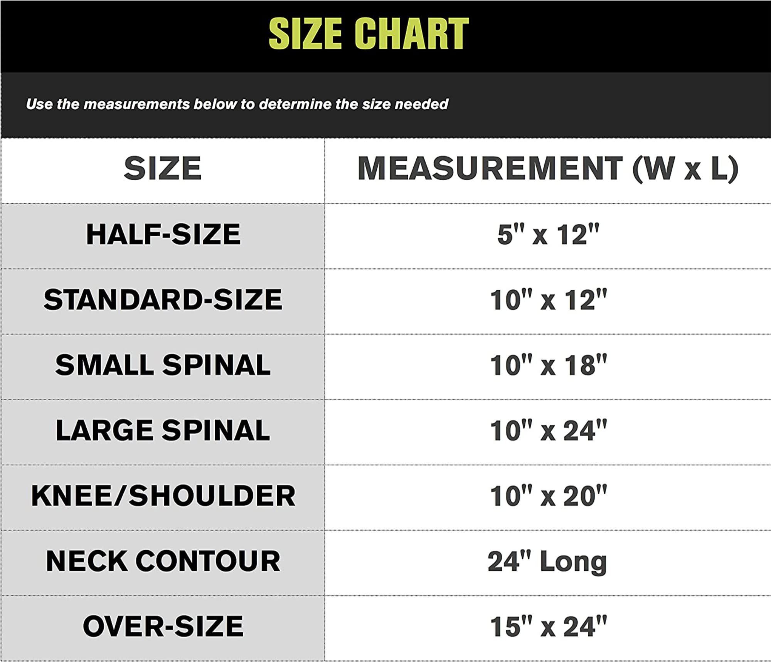Click the word MEASUREMENT in the column header
This screenshot has height=662, width=771.
pos(490,168)
